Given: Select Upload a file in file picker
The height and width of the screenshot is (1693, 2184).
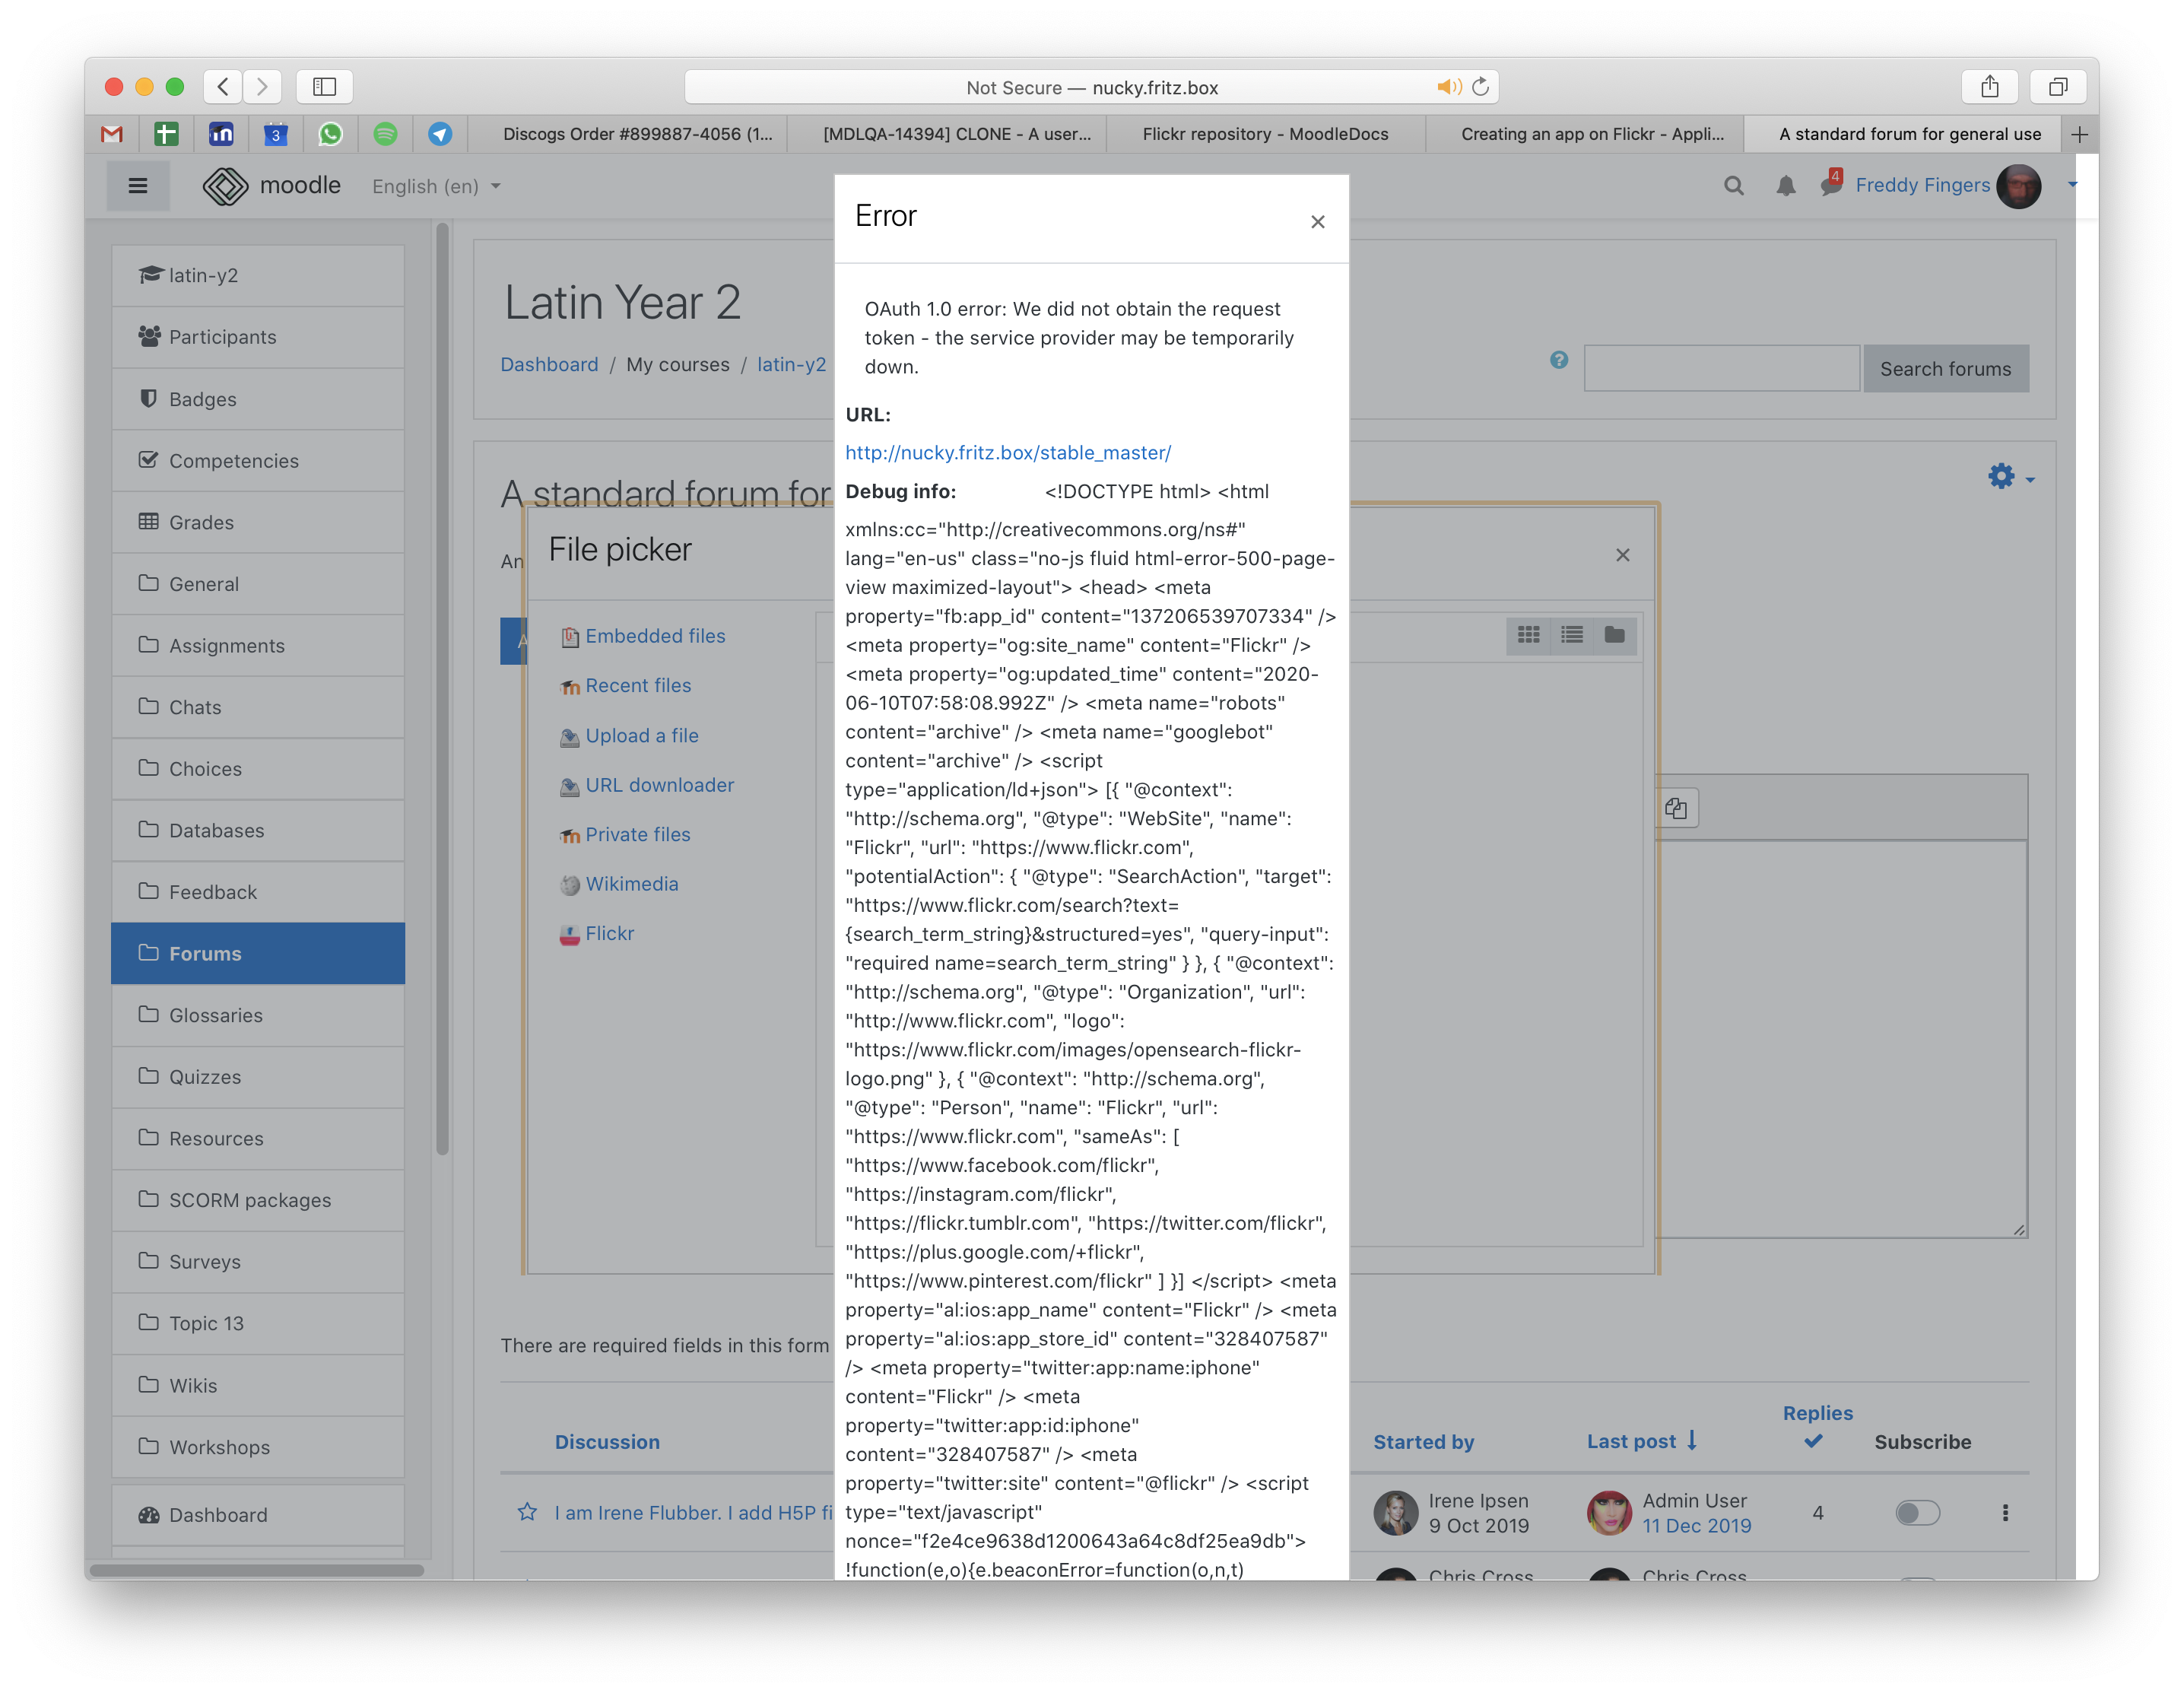Looking at the screenshot, I should point(641,735).
